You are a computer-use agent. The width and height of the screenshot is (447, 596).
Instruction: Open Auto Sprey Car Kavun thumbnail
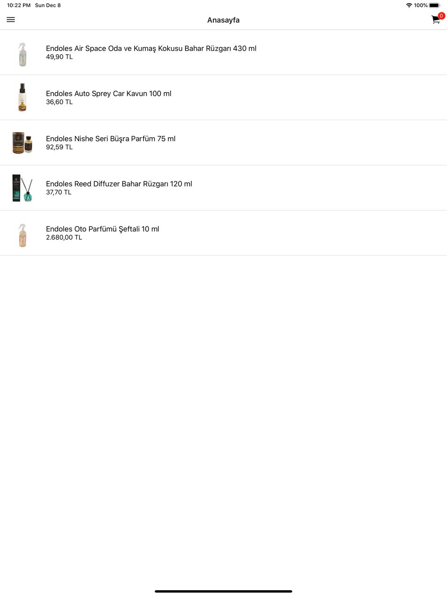point(22,97)
